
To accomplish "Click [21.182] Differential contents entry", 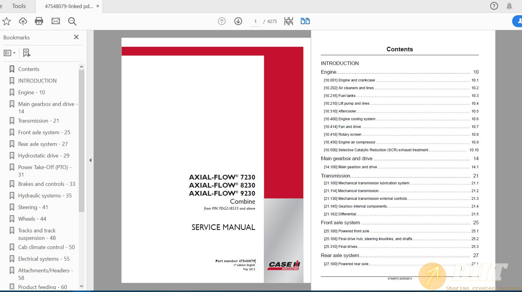I will coord(401,214).
